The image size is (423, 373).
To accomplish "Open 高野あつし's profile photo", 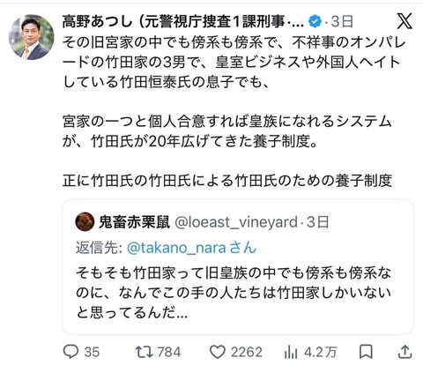I will coord(31,37).
